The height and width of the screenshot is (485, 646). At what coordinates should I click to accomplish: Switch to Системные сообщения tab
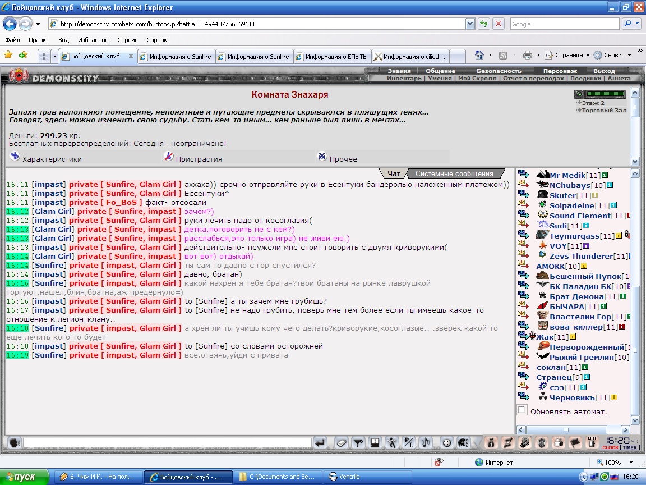[454, 173]
